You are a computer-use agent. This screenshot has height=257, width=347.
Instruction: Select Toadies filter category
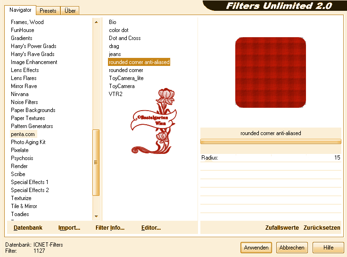[x=20, y=214]
